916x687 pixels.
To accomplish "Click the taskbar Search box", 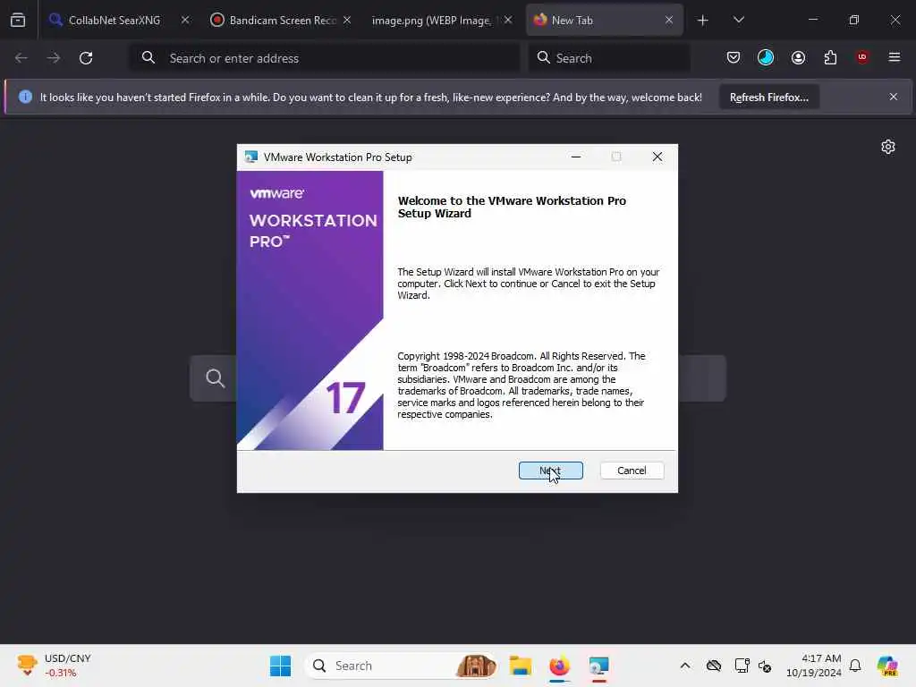I will tap(402, 666).
